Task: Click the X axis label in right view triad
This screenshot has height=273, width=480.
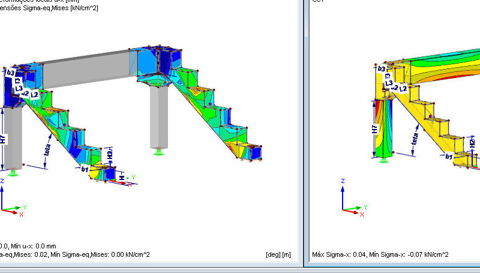Action: point(362,215)
